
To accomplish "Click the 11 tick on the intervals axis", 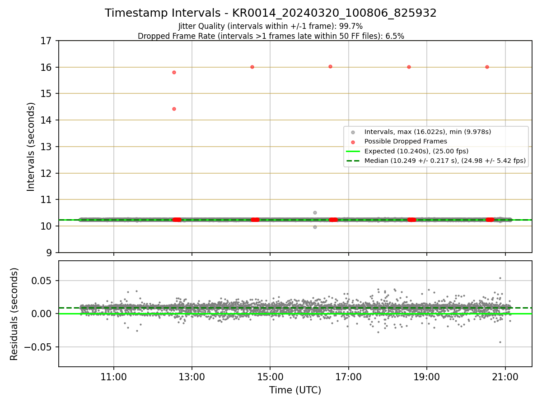I will point(47,200).
